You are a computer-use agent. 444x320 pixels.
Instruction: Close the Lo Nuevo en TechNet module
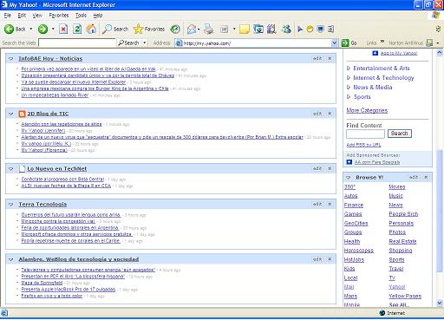pos(330,168)
